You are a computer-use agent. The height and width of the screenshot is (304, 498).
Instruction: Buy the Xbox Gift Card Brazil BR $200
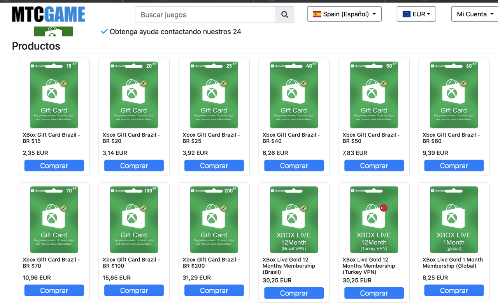[214, 290]
